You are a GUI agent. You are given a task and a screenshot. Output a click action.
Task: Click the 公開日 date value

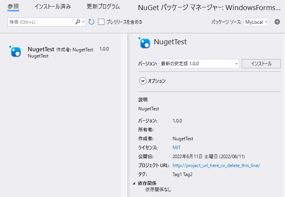pos(208,156)
